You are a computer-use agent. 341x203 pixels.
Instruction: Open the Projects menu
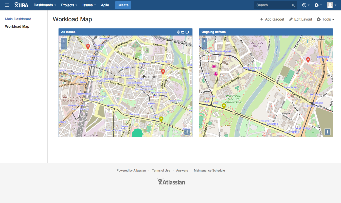coord(69,5)
